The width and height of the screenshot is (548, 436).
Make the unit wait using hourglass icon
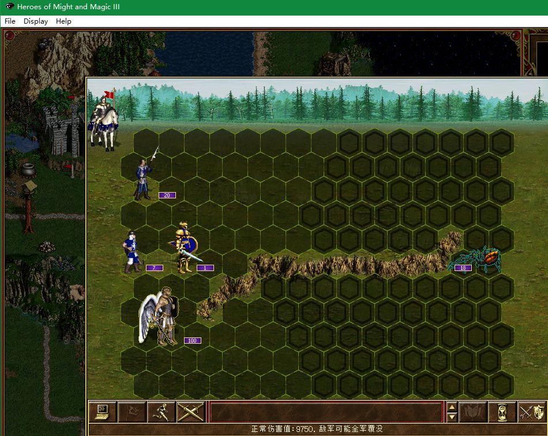(x=502, y=412)
